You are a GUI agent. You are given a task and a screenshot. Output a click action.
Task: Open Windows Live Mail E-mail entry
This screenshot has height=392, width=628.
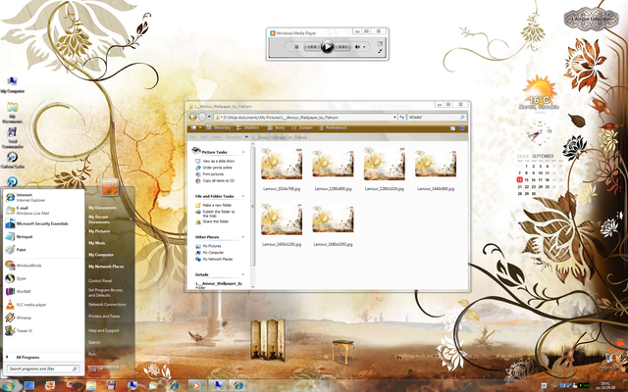click(x=43, y=211)
